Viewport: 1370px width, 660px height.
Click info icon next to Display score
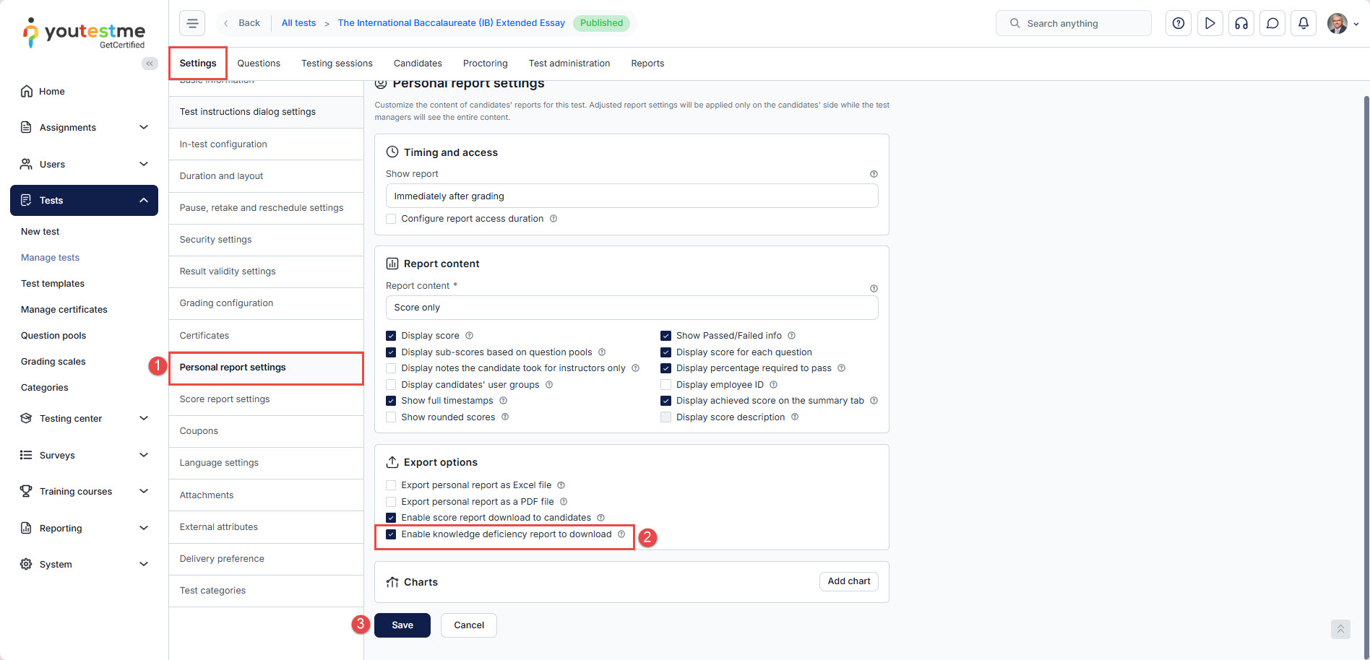(x=469, y=336)
